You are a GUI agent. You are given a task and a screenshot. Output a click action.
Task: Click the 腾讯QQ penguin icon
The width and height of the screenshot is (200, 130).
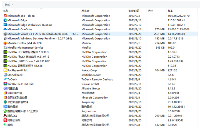click(5, 116)
